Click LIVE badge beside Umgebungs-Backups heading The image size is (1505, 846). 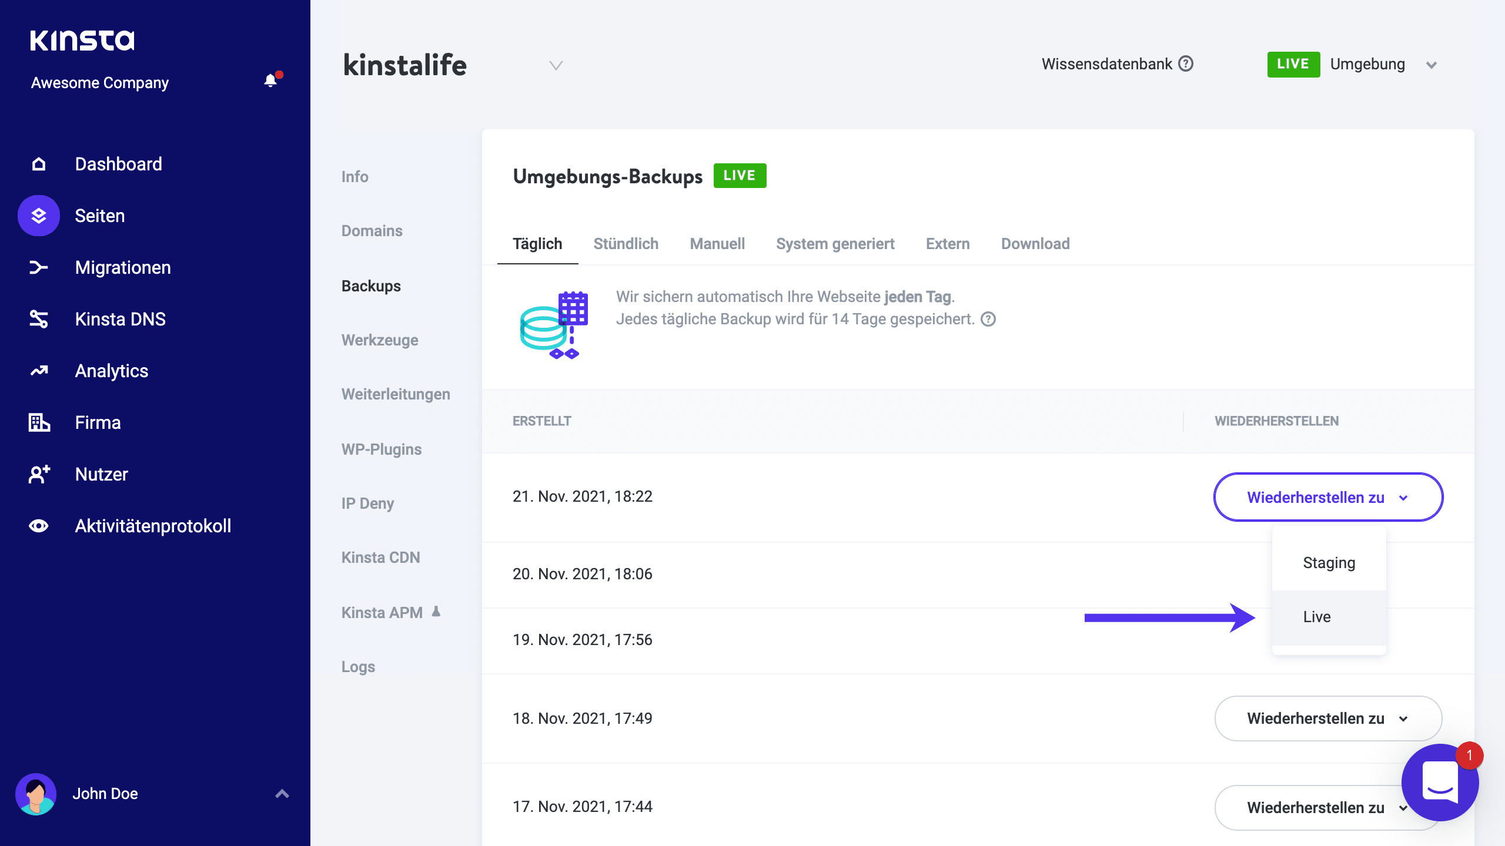[740, 176]
